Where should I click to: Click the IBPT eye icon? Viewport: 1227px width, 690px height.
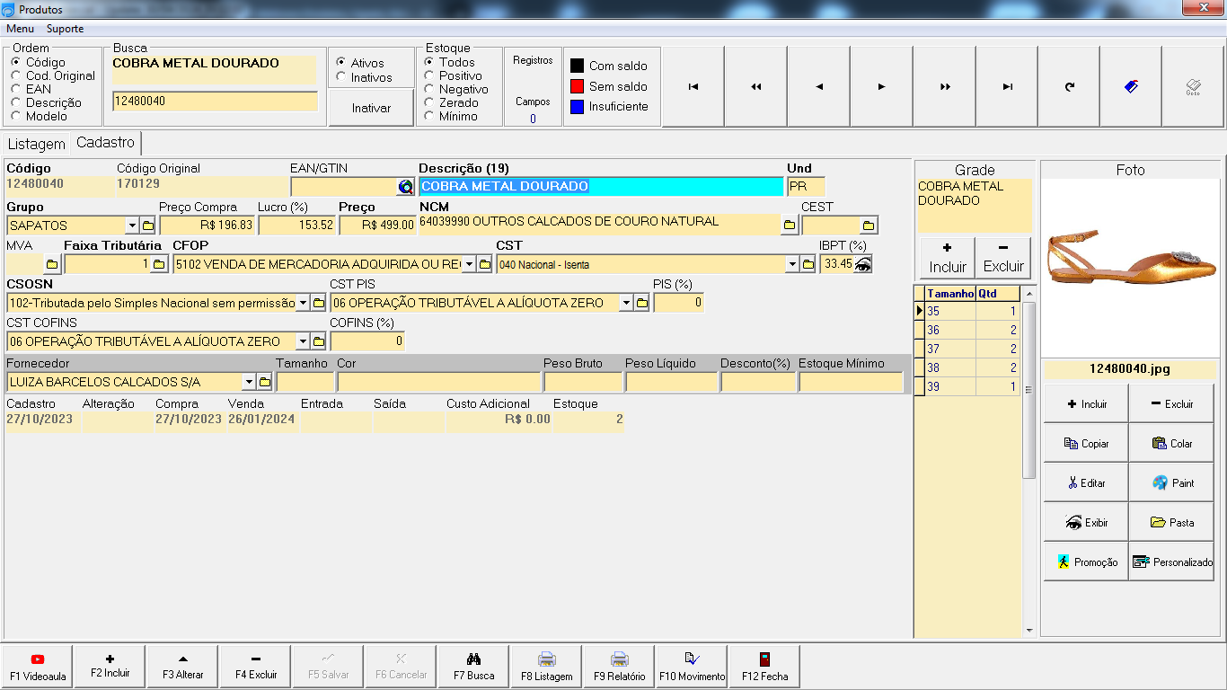tap(863, 264)
